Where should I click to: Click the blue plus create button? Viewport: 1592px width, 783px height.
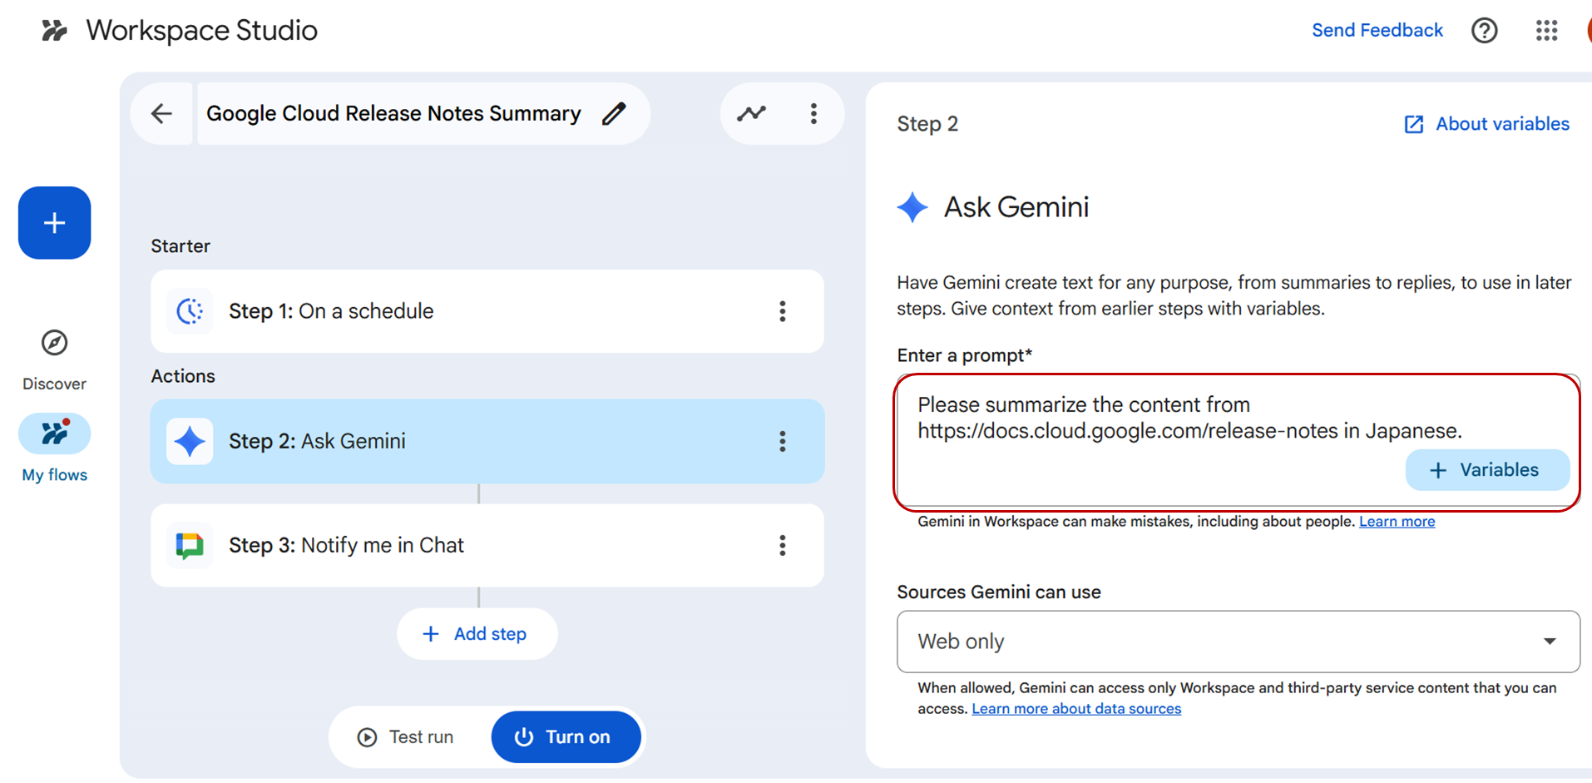[55, 223]
